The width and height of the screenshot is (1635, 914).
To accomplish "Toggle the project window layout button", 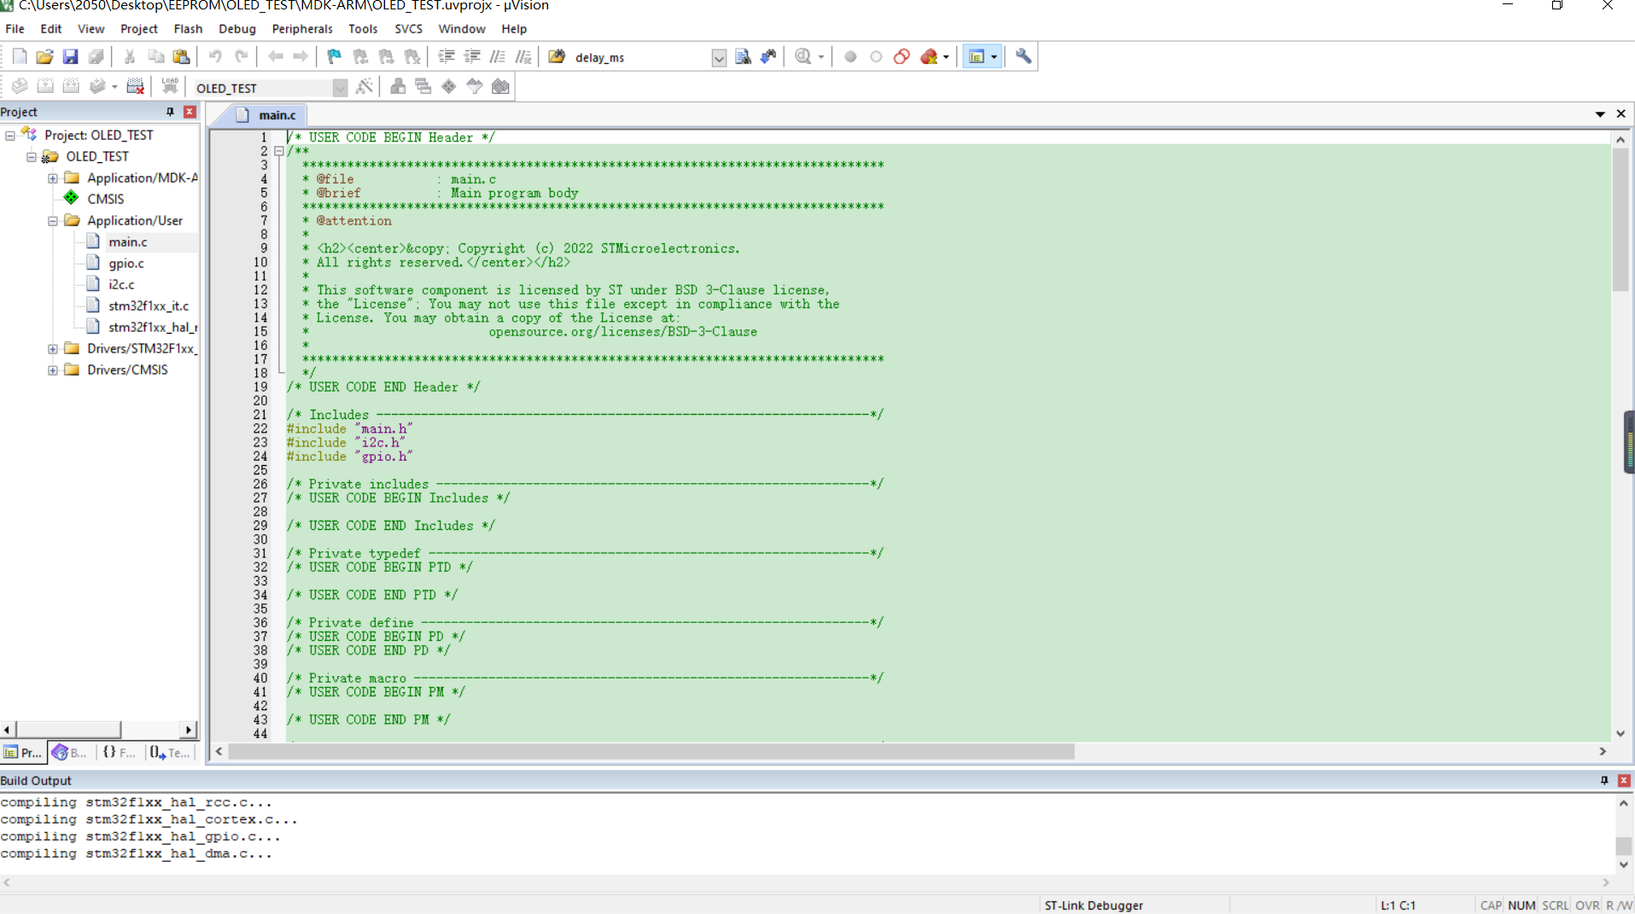I will (977, 57).
